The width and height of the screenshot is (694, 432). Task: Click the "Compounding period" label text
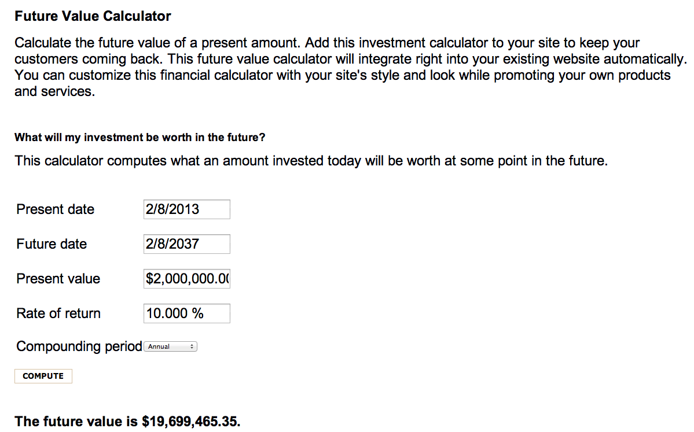(x=79, y=346)
